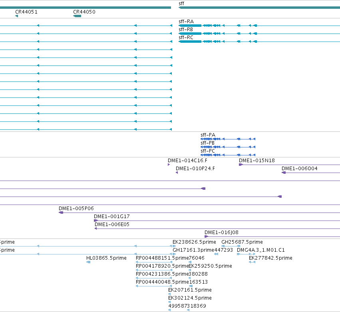Select the DME1-014C16.F clone label

click(187, 161)
